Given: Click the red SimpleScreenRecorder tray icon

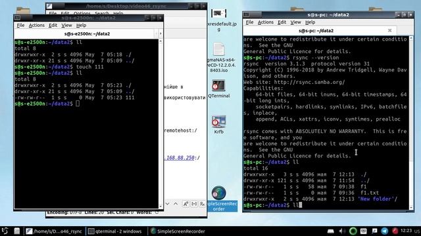Looking at the screenshot, I should pyautogui.click(x=395, y=231).
